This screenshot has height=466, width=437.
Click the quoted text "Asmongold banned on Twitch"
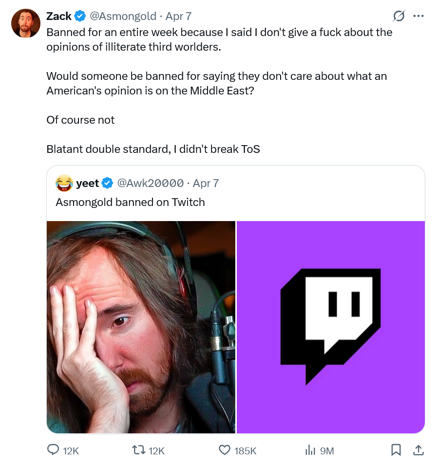(x=130, y=202)
